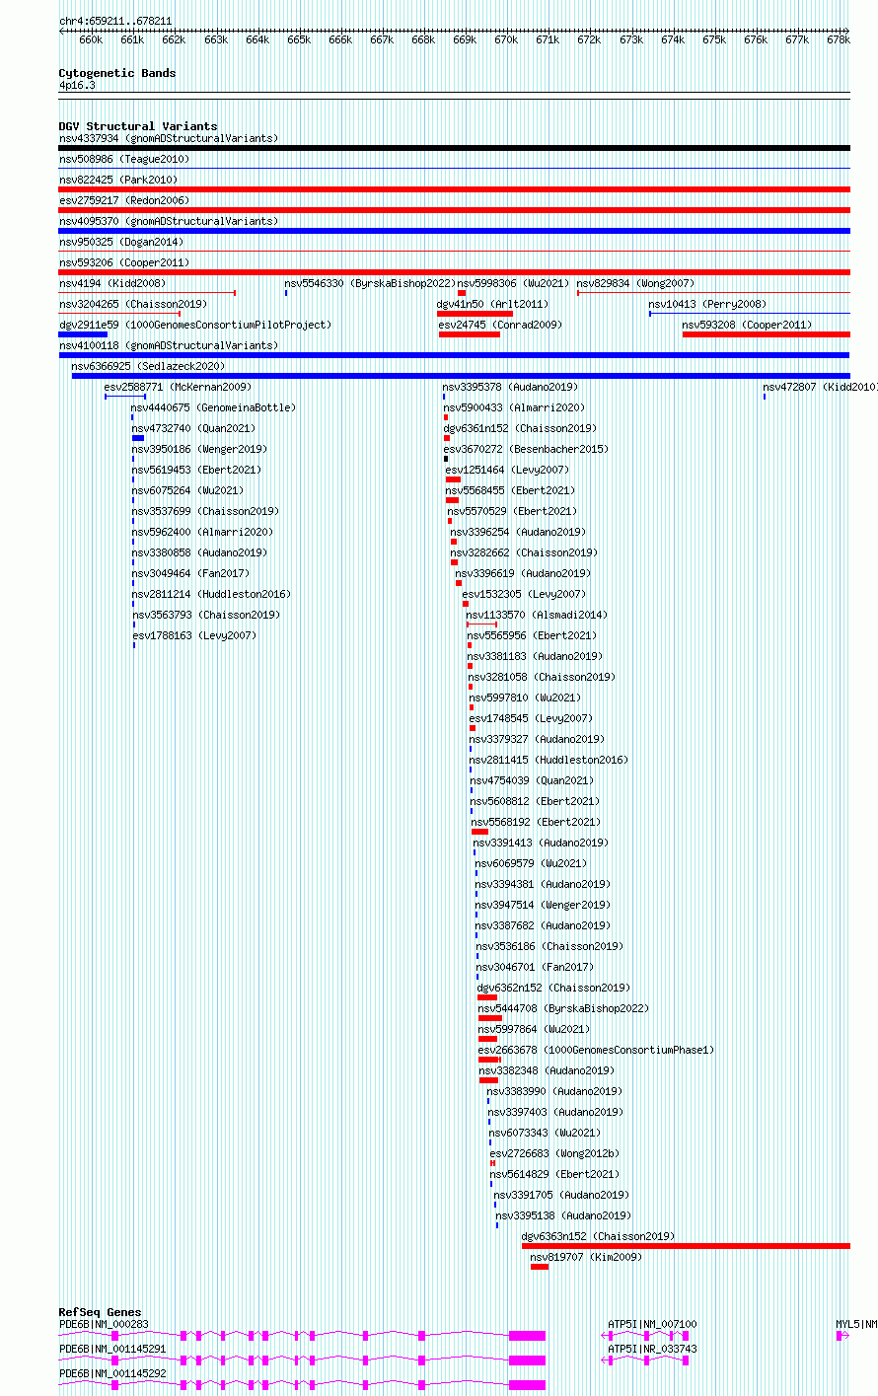Click nsv2811415 (Huddleston2016) label

(548, 760)
